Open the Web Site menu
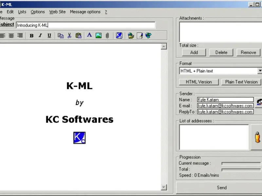 click(58, 12)
